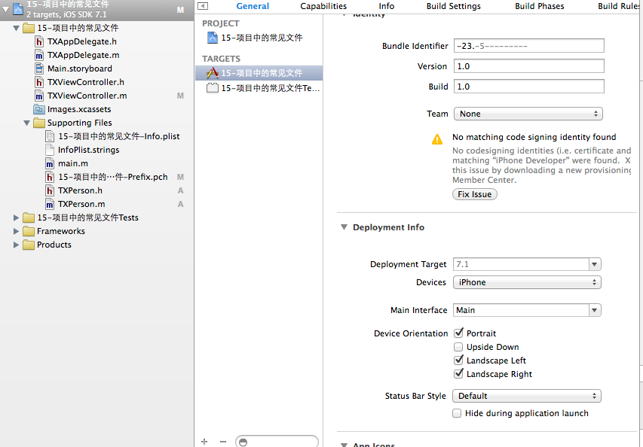The image size is (643, 447).
Task: Click the Main.storyboard file icon
Action: pos(39,68)
